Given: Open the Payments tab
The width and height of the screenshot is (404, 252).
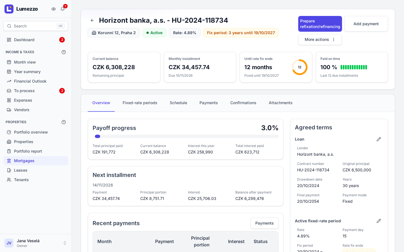Looking at the screenshot, I should pyautogui.click(x=208, y=103).
